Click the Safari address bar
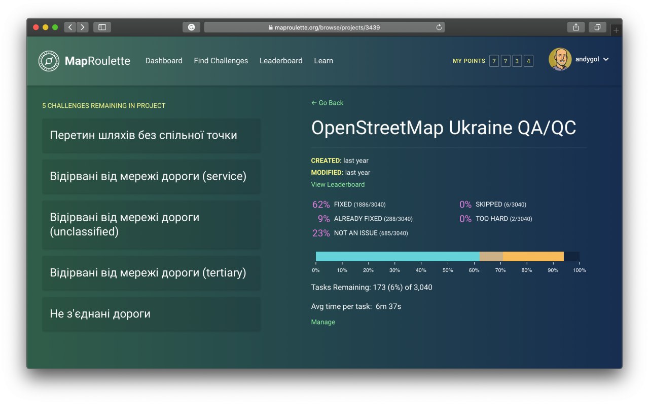Screen dimensions: 649x404 (x=324, y=27)
